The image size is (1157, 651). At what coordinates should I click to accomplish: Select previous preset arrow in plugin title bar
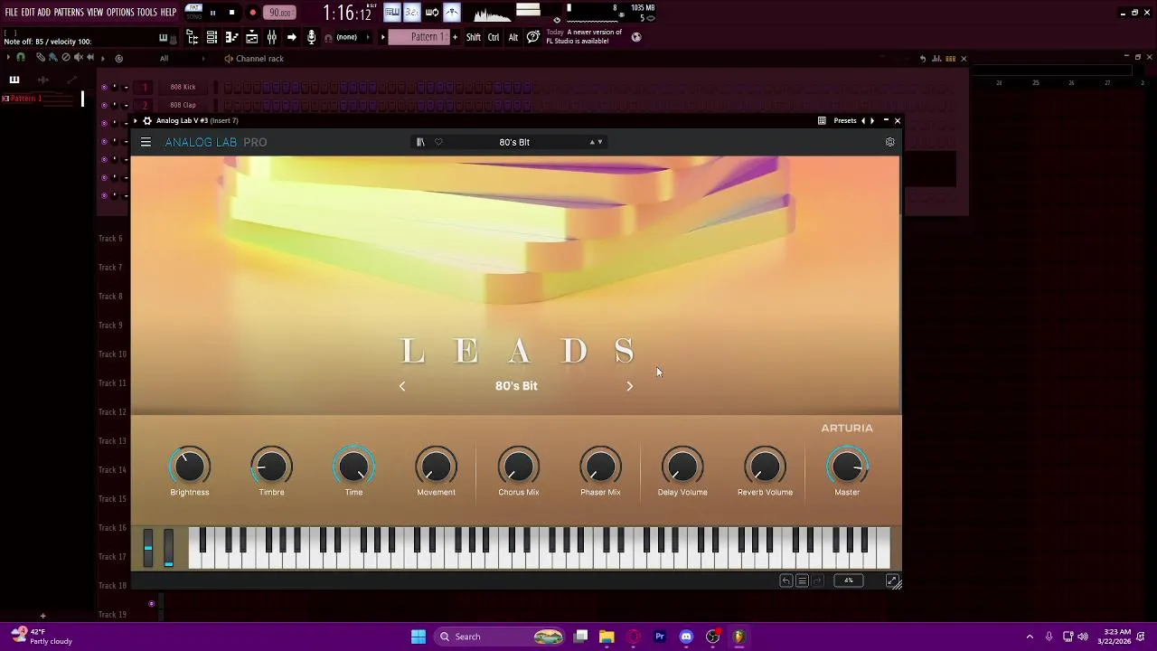[863, 120]
